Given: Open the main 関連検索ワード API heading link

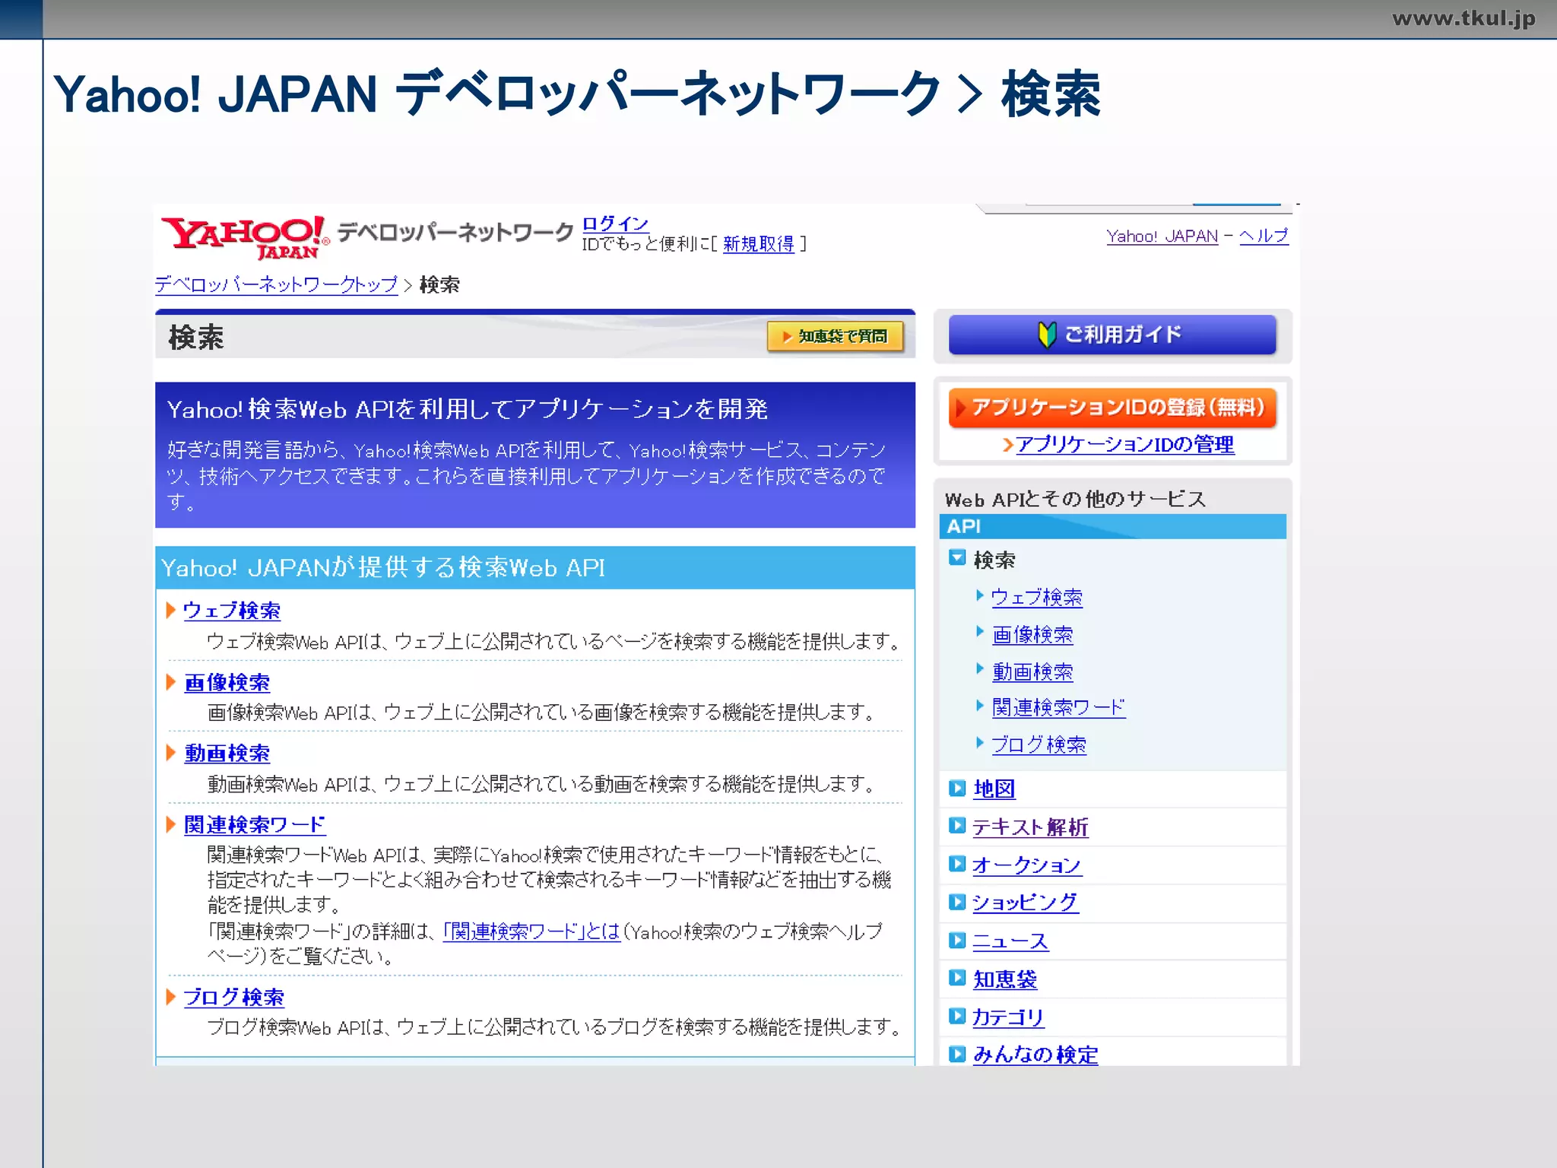Looking at the screenshot, I should click(255, 825).
